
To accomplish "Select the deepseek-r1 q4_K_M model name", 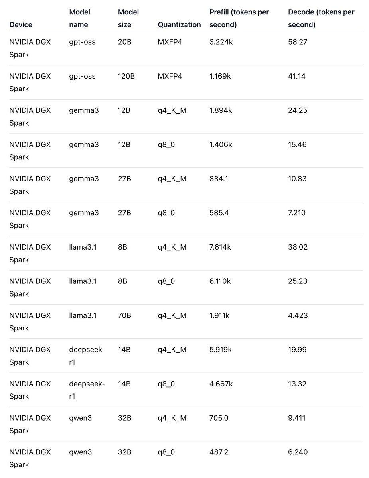I will click(87, 356).
